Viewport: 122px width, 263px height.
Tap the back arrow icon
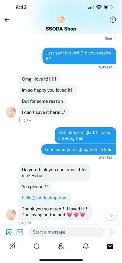click(7, 20)
